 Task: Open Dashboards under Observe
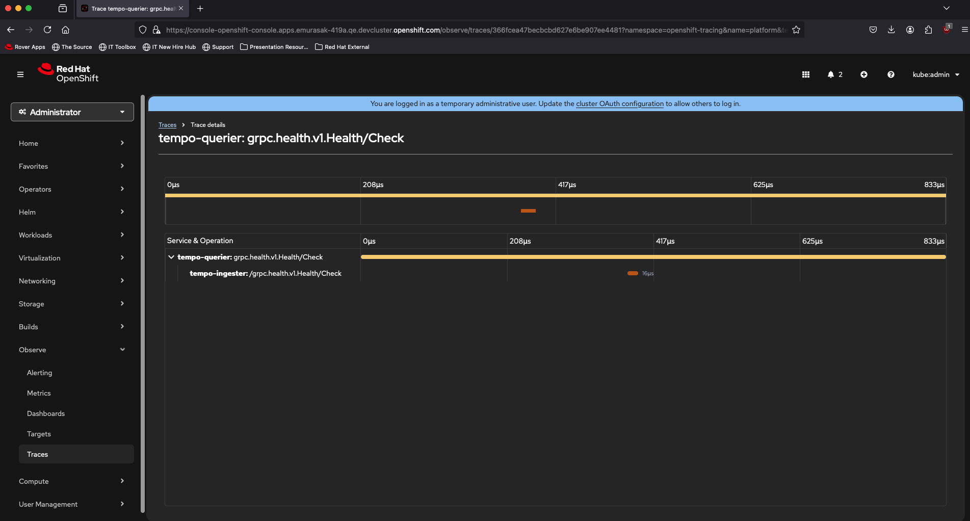46,413
